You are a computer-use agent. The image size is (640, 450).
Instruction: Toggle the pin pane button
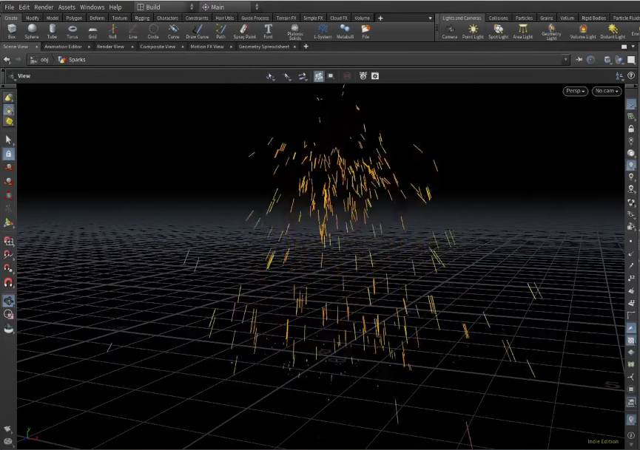[x=579, y=60]
